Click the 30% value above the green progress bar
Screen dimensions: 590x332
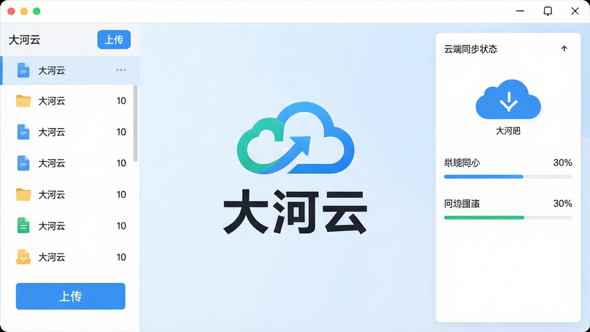click(x=562, y=203)
